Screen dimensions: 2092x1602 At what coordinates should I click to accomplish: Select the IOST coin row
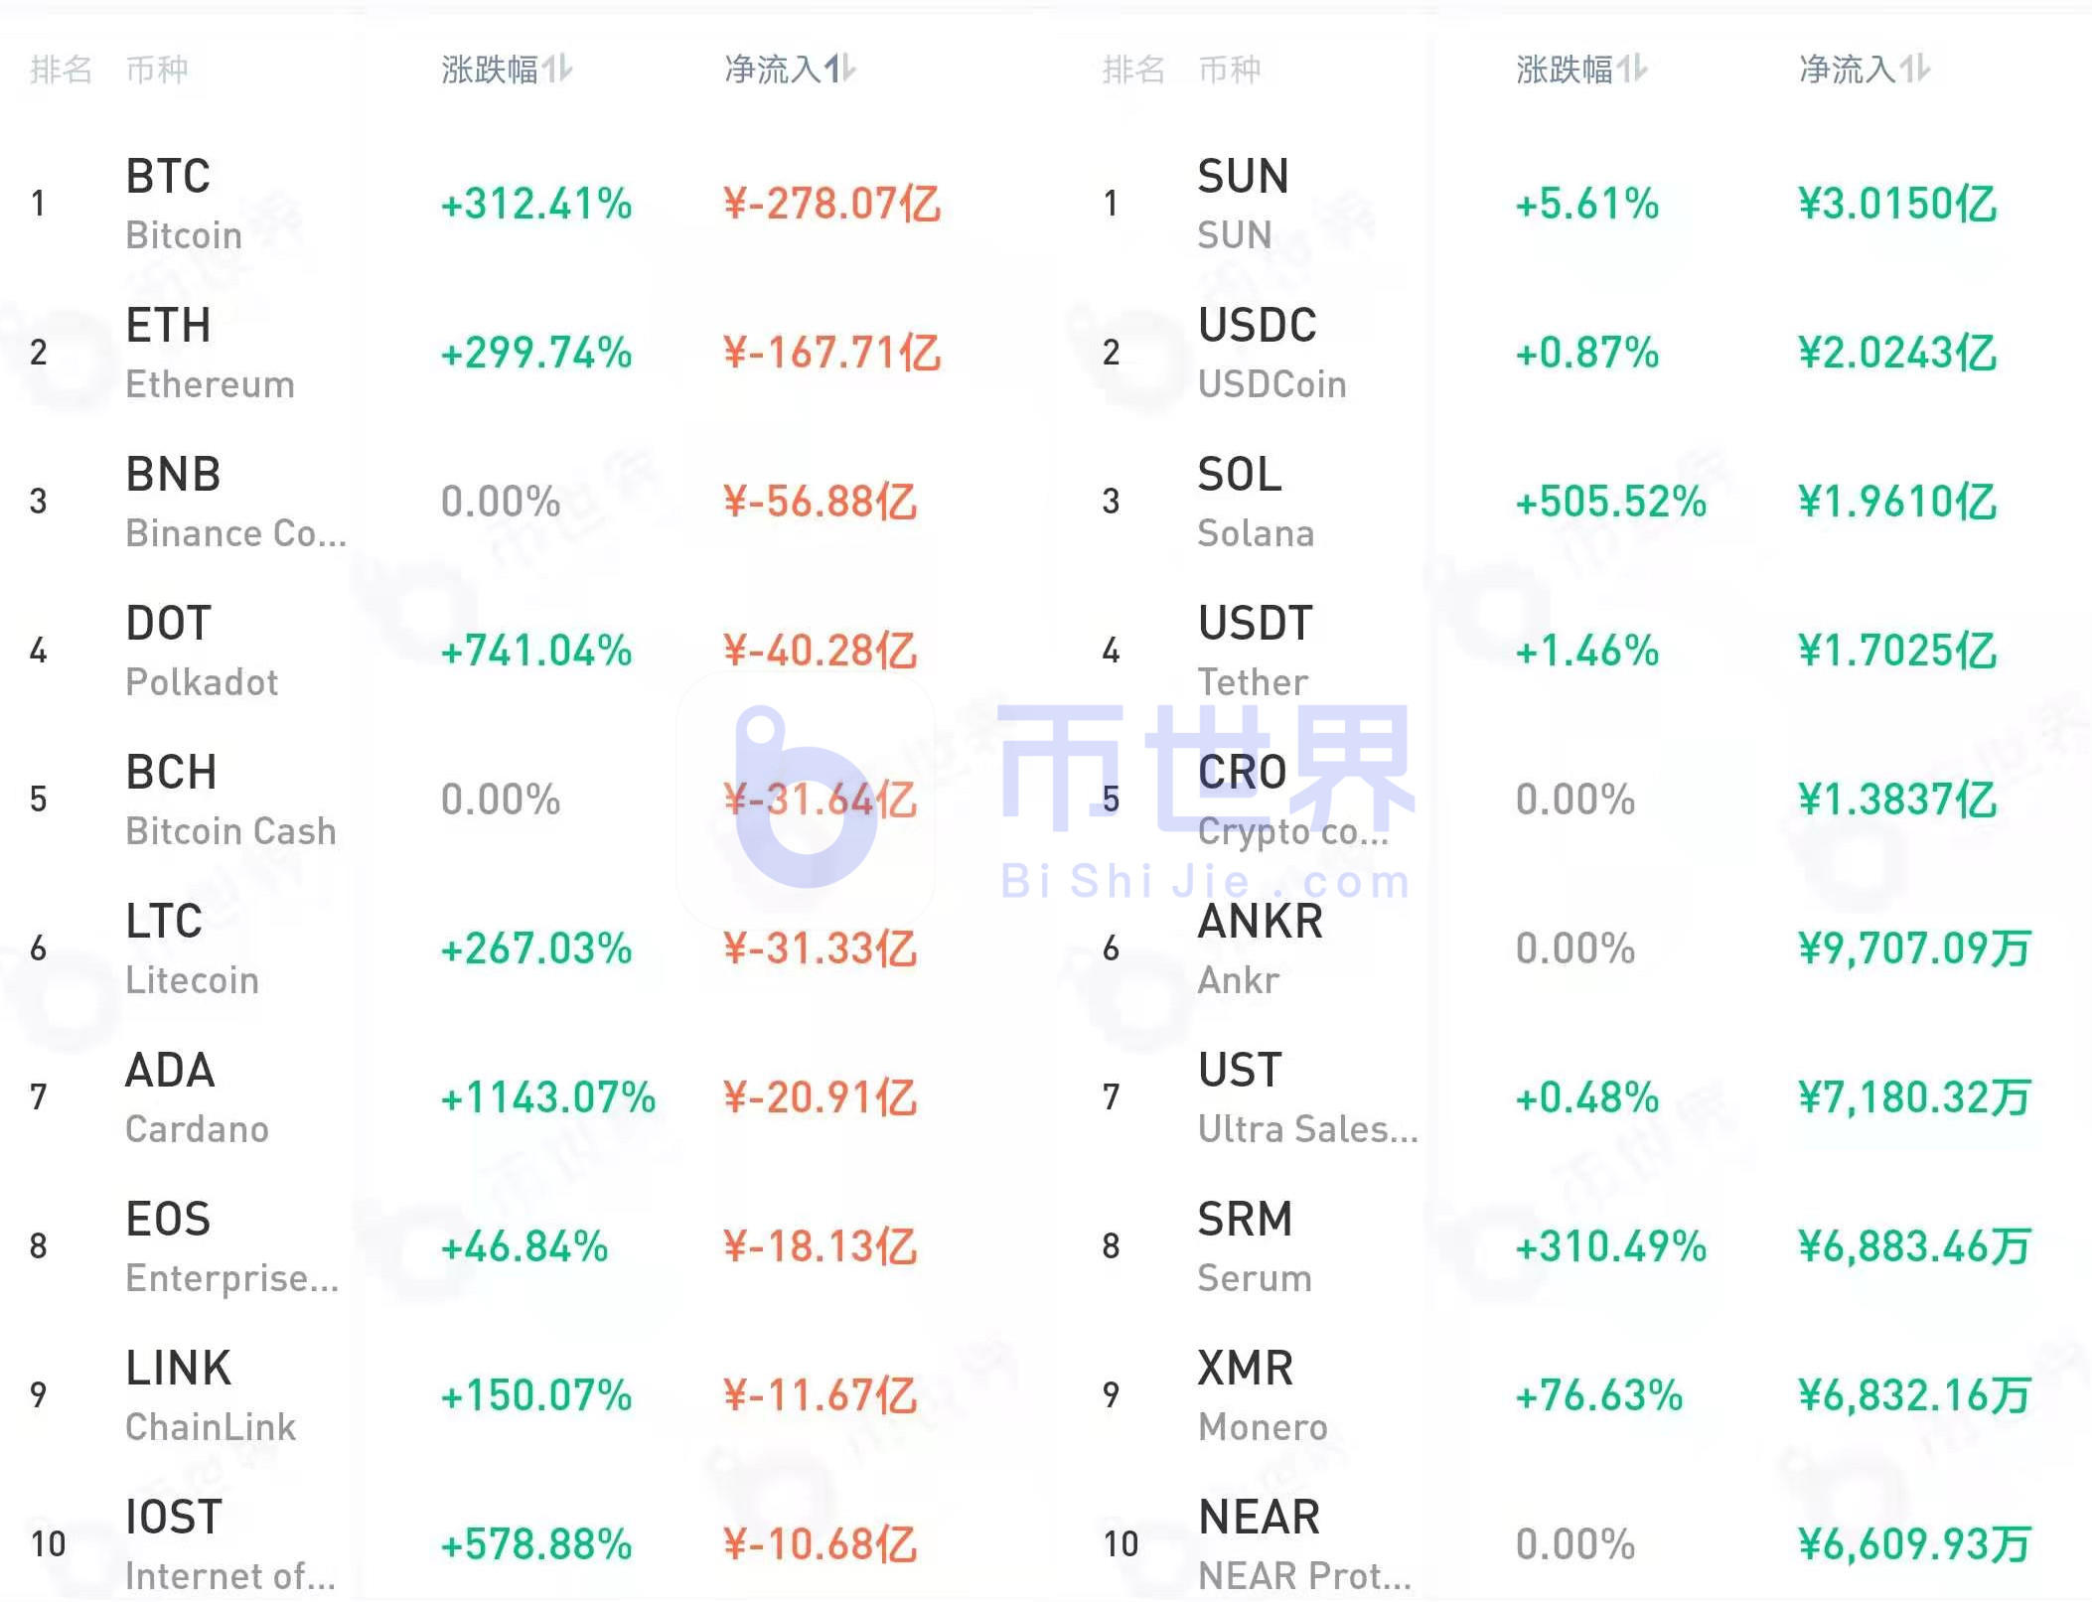point(174,1544)
